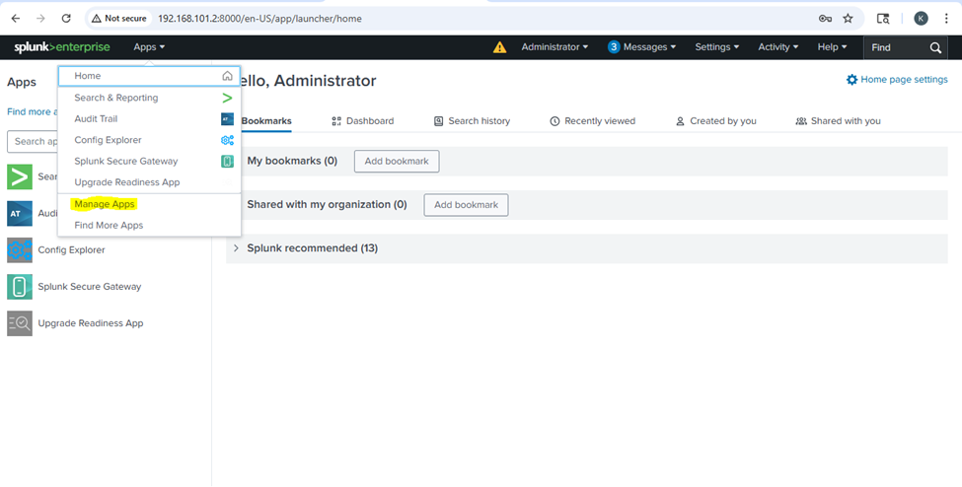
Task: Click the blue Messages count badge
Action: [614, 46]
